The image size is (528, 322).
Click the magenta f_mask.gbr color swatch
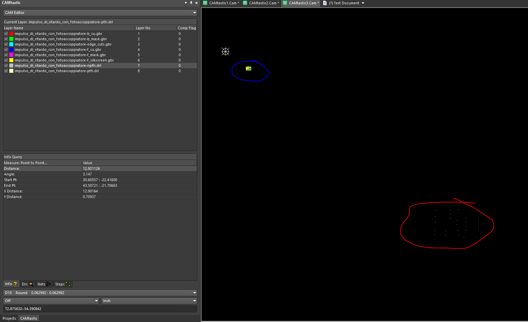11,55
